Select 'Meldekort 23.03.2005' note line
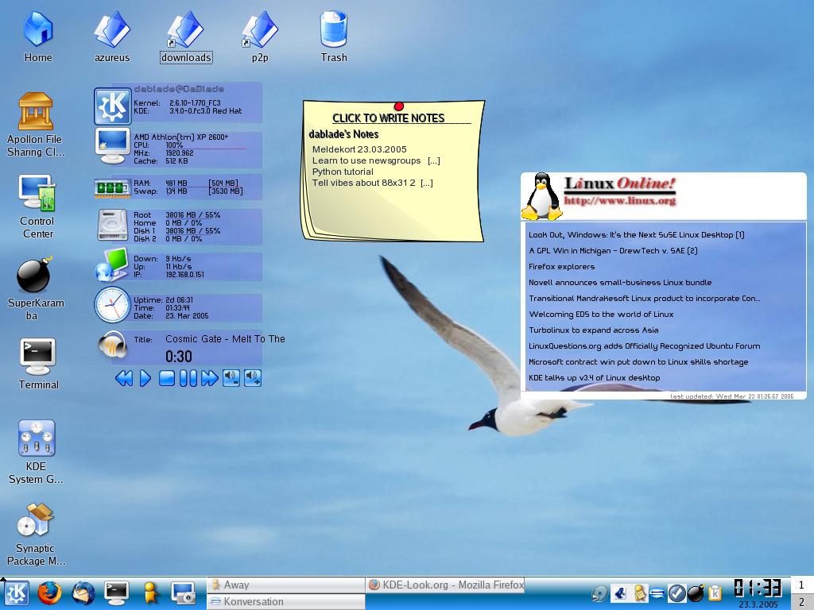 click(359, 149)
